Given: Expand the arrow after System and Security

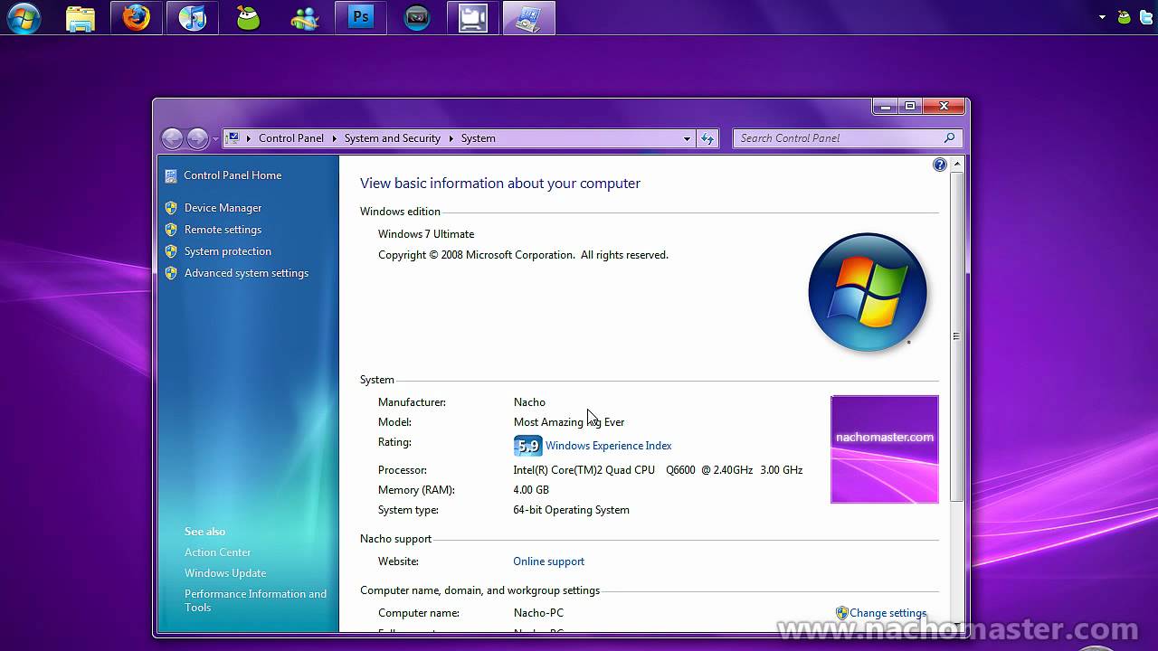Looking at the screenshot, I should [451, 138].
